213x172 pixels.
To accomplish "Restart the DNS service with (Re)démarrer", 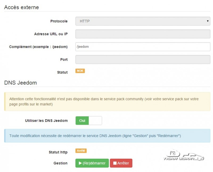I will tap(92, 163).
